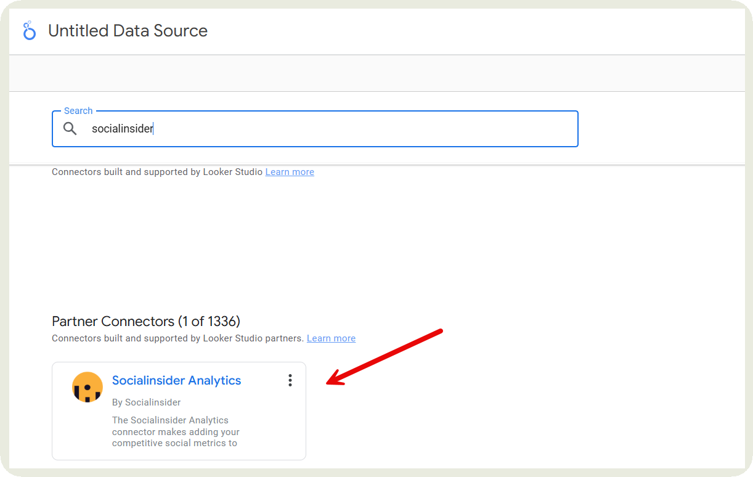The width and height of the screenshot is (753, 477).
Task: Click the Looker Studio logo icon
Action: click(29, 31)
